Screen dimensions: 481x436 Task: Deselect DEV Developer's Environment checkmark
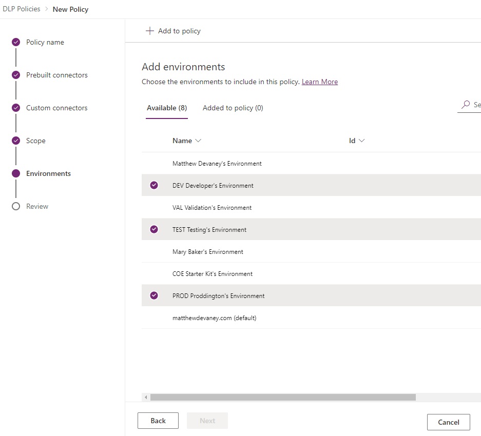pos(154,185)
